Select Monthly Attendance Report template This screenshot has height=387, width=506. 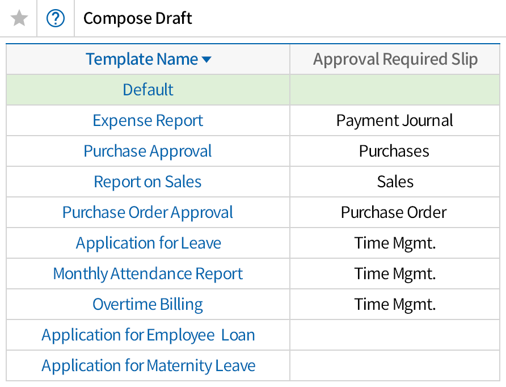148,274
